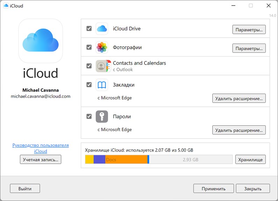Click the orange Docs storage segment
Image resolution: width=278 pixels, height=201 pixels.
[x=126, y=160]
